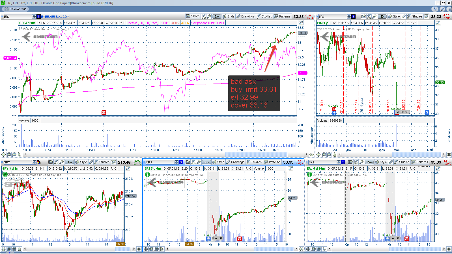Click the grid layout icon at the top right
The height and width of the screenshot is (254, 452).
(x=435, y=9)
